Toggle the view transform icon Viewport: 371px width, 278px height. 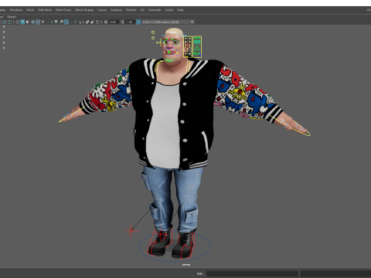[x=138, y=22]
